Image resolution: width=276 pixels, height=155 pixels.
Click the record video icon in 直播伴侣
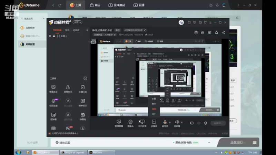[192, 123]
